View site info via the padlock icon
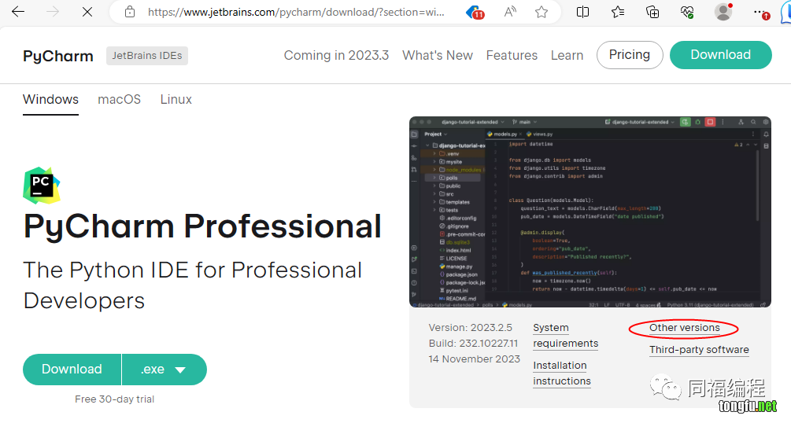This screenshot has width=791, height=423. pyautogui.click(x=130, y=12)
